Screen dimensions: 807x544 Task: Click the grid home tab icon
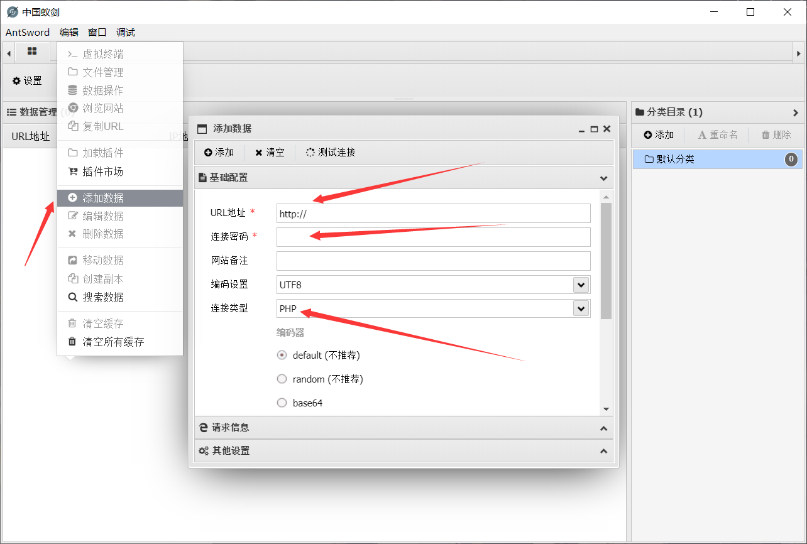tap(32, 52)
